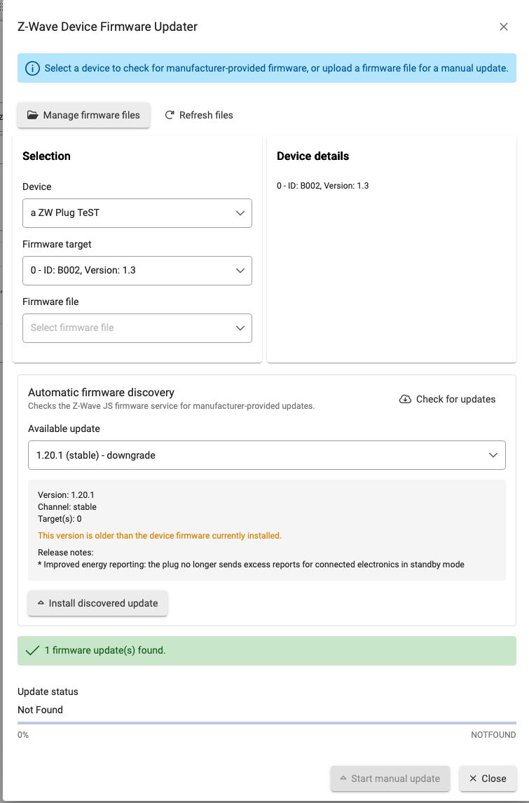Screen dimensions: 529x803
Task: Click the Refresh files button
Action: pyautogui.click(x=198, y=115)
